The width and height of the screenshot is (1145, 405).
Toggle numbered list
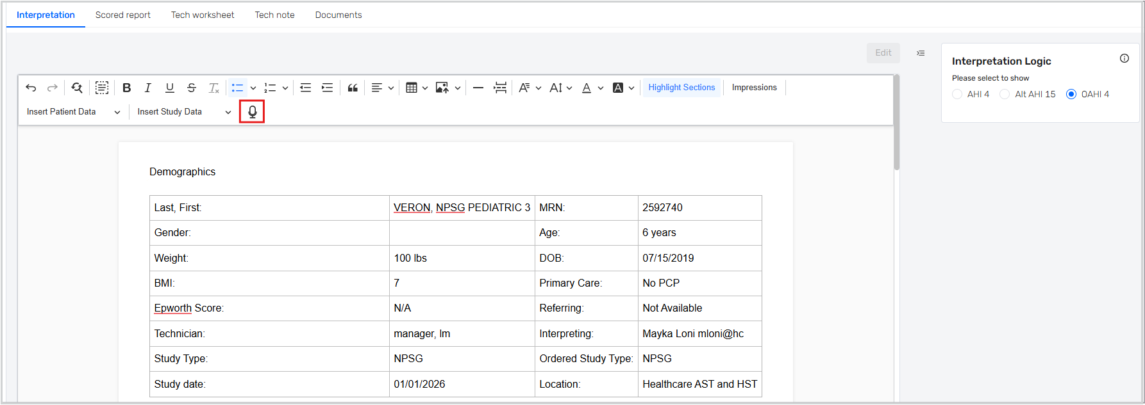(x=270, y=88)
